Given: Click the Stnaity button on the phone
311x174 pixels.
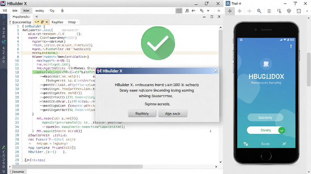Looking at the screenshot, I should click(x=266, y=130).
